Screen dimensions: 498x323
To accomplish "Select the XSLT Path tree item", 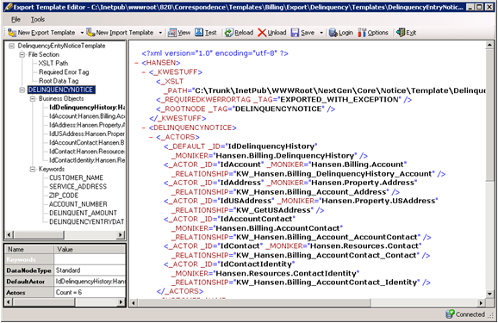I will [x=53, y=64].
